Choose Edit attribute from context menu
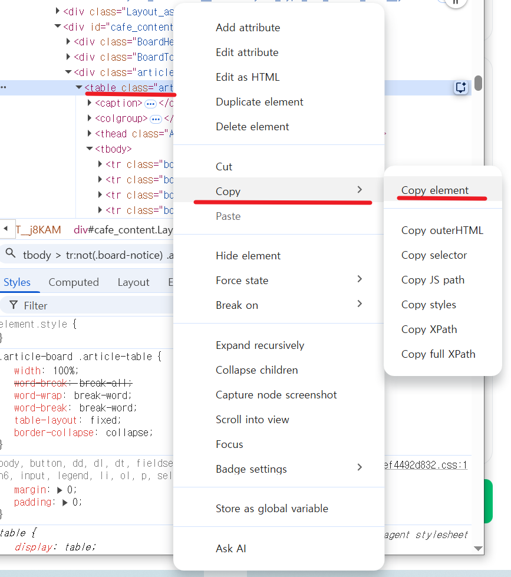This screenshot has width=511, height=577. coord(279,52)
